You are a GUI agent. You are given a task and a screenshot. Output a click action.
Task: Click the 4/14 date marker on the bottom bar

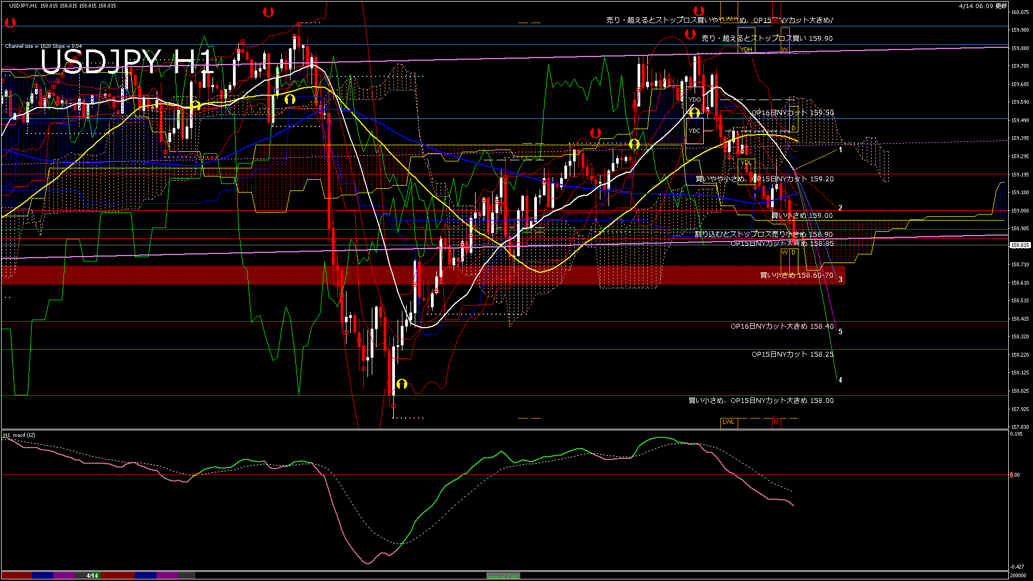93,575
